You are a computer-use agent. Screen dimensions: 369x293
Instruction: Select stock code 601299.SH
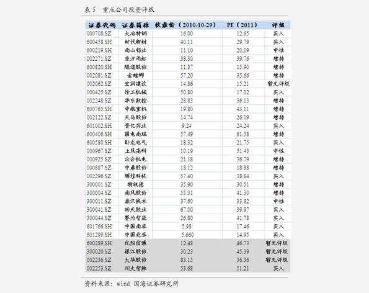tap(99, 235)
